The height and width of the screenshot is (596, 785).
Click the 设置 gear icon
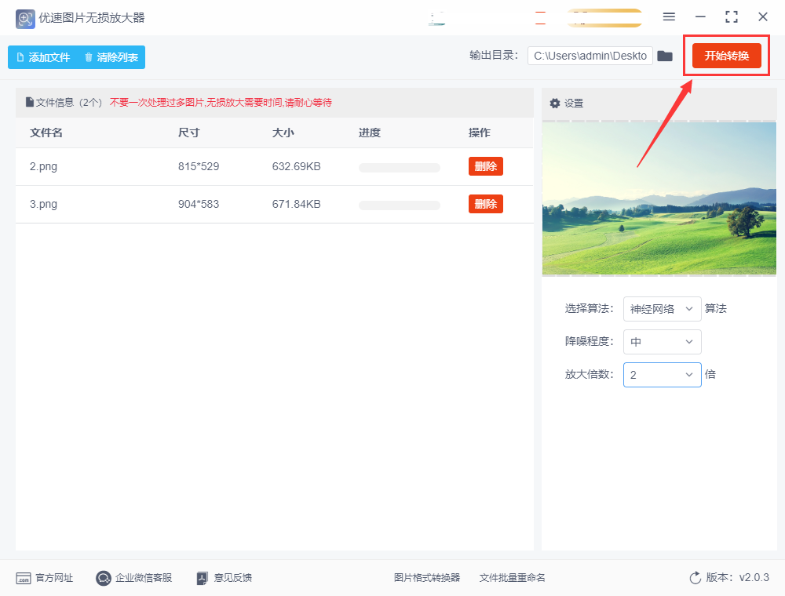coord(555,104)
